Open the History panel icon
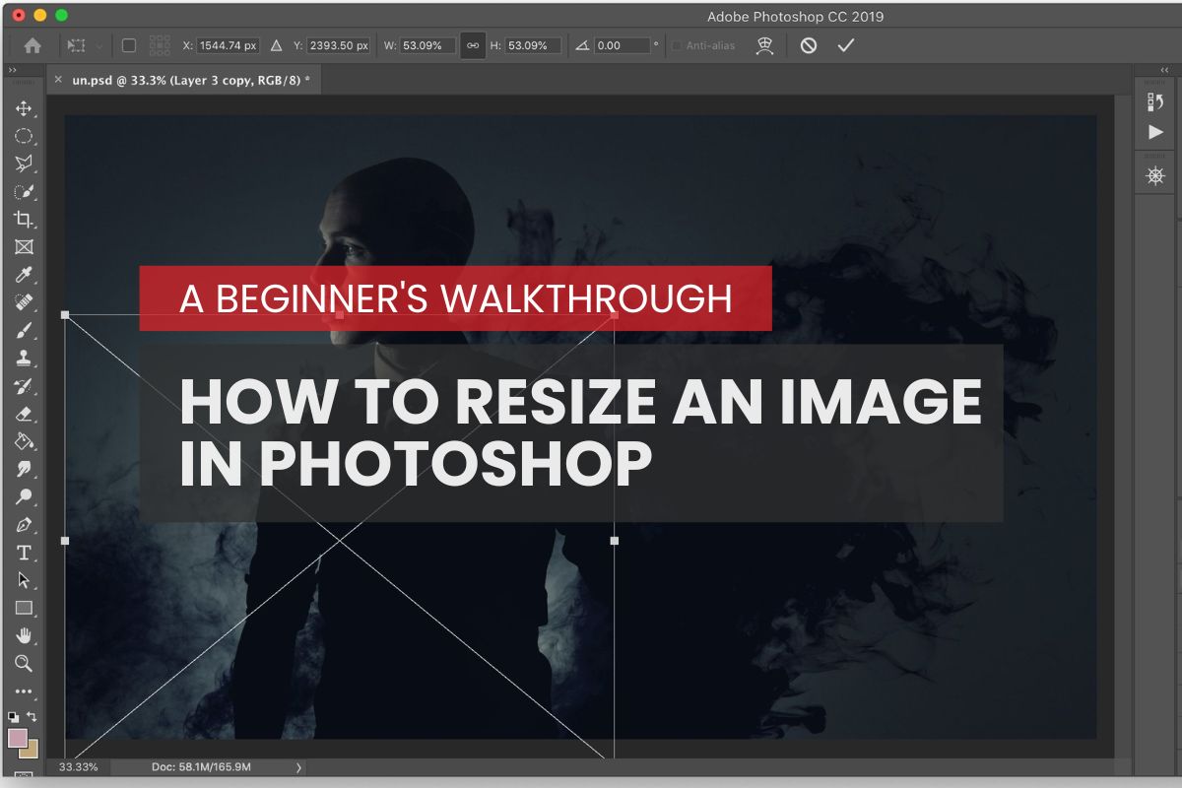1182x788 pixels. click(1156, 101)
